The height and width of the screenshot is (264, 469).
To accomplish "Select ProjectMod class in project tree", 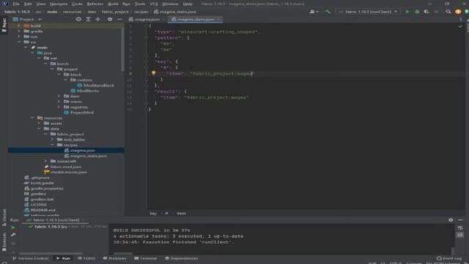I will tap(81, 112).
